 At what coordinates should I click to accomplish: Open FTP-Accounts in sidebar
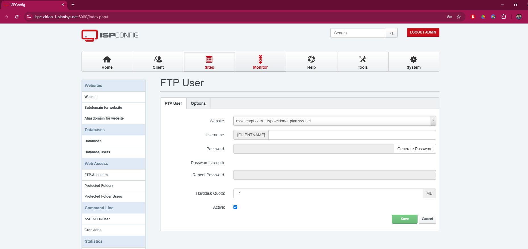click(114, 175)
